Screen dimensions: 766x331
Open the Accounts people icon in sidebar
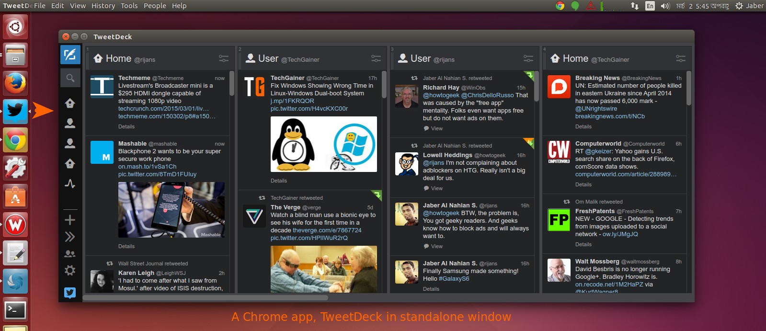tap(70, 254)
